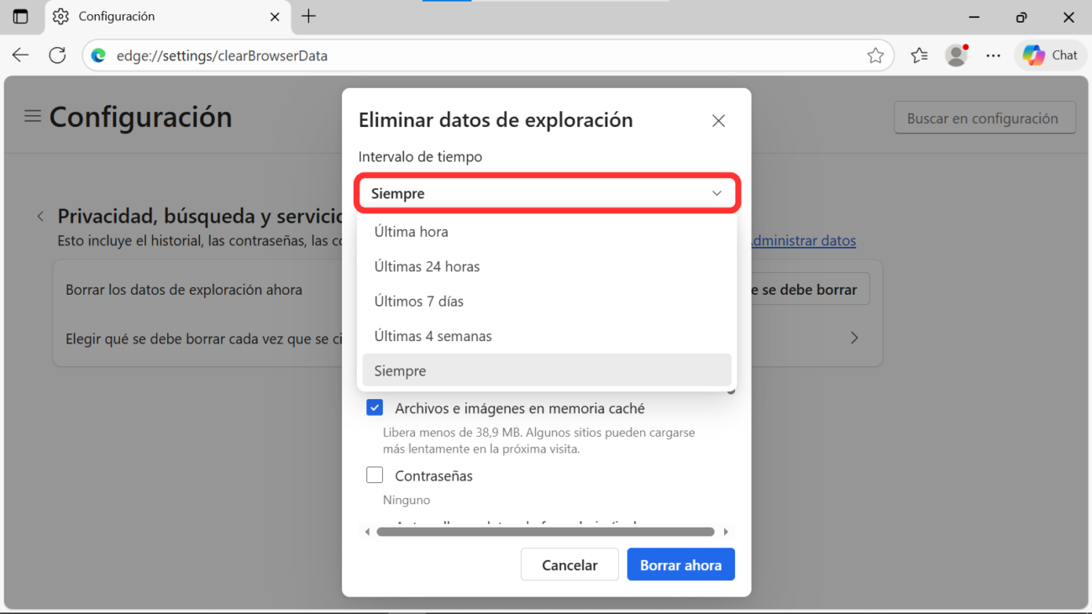This screenshot has height=614, width=1092.
Task: Add a new browser tab
Action: 309,17
